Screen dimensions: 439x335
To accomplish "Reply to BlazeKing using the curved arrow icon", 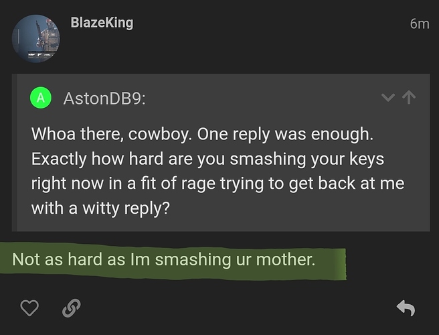I will point(406,308).
